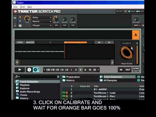Click the Audio Recordings tree icon

(17, 91)
